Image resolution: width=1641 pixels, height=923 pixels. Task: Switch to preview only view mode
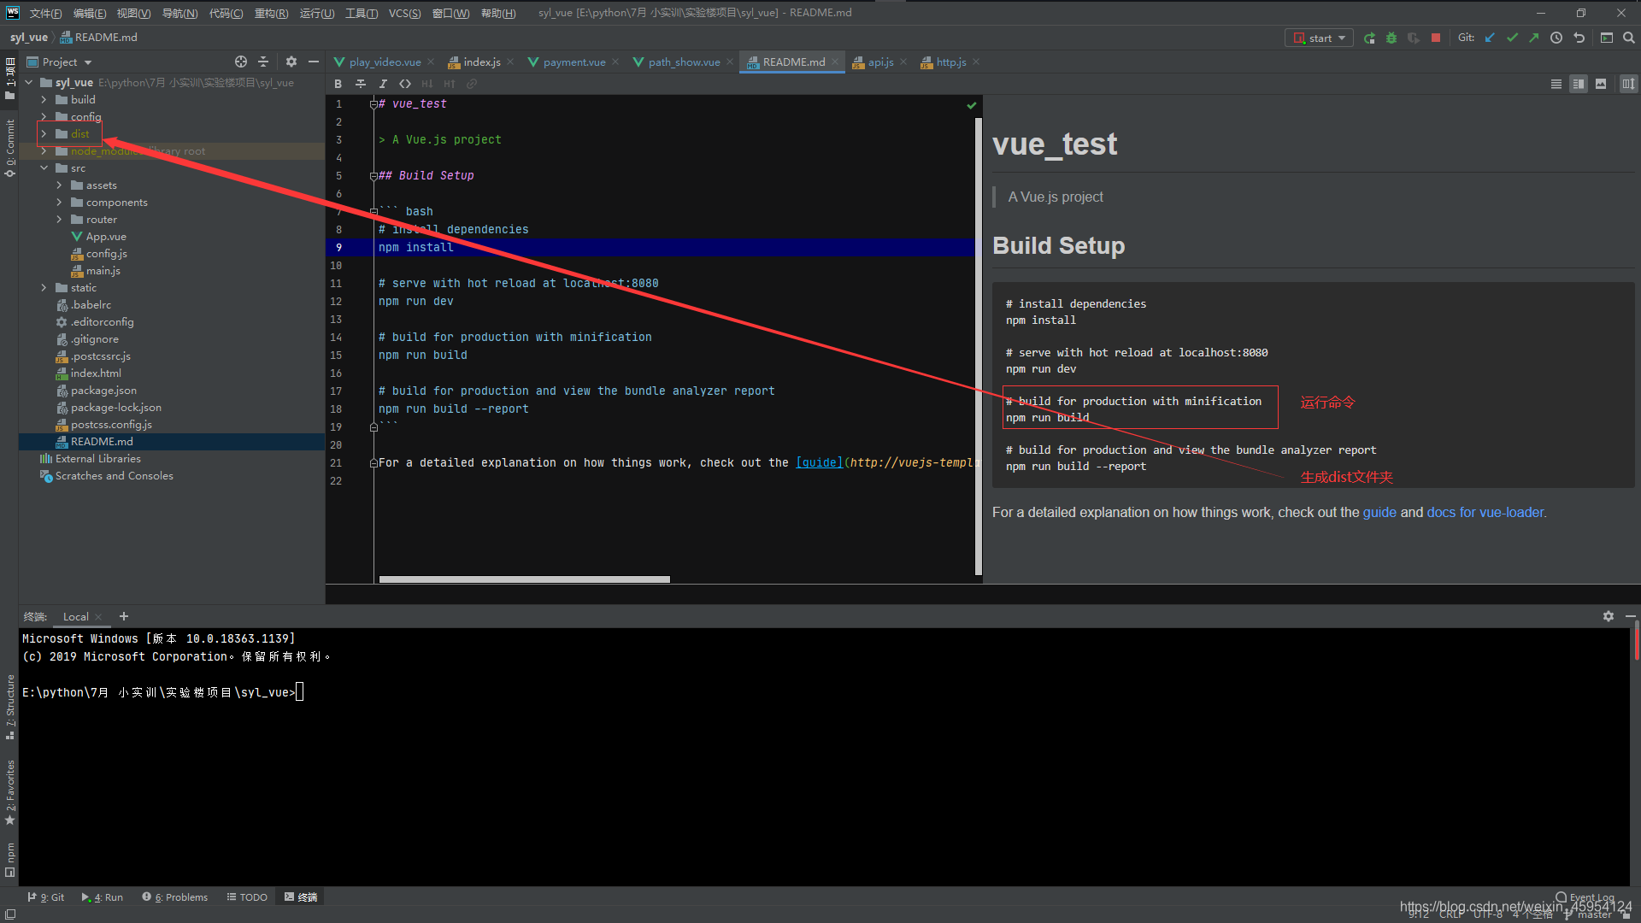point(1601,84)
